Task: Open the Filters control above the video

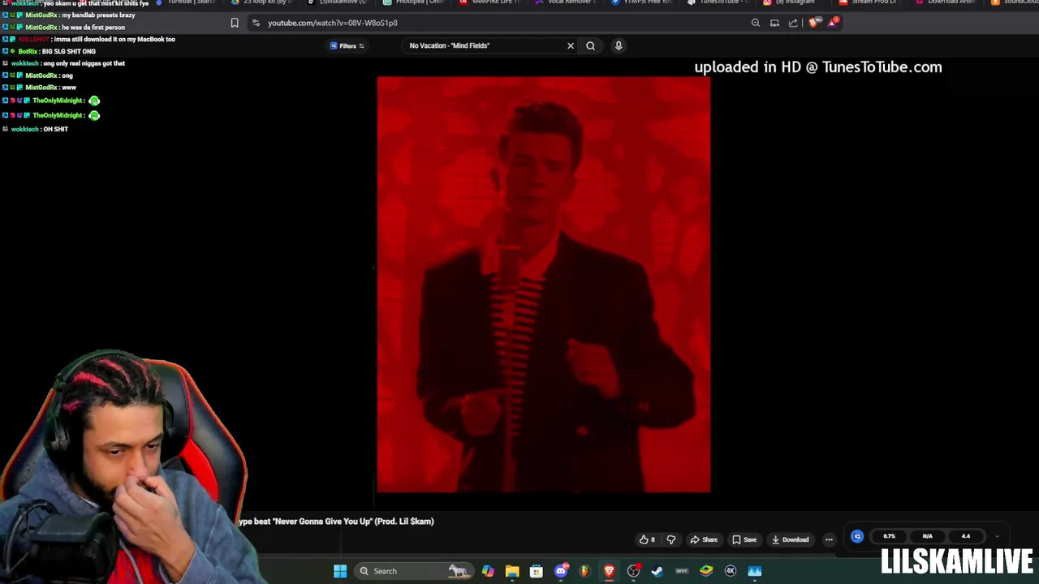Action: click(x=347, y=45)
